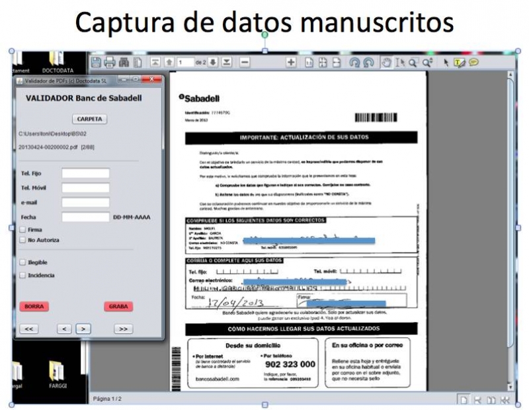This screenshot has width=529, height=410.
Task: Click the document utility pane icon
Action: click(138, 62)
